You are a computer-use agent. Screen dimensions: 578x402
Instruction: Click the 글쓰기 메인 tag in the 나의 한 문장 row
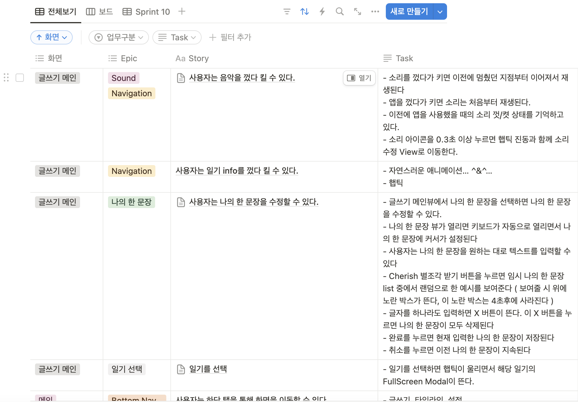click(x=57, y=202)
